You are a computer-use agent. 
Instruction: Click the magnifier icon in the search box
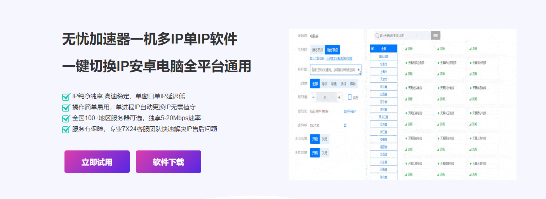377,36
